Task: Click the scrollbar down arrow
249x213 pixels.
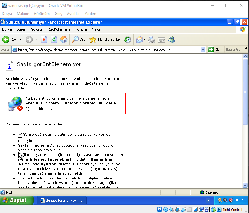Action: point(245,185)
